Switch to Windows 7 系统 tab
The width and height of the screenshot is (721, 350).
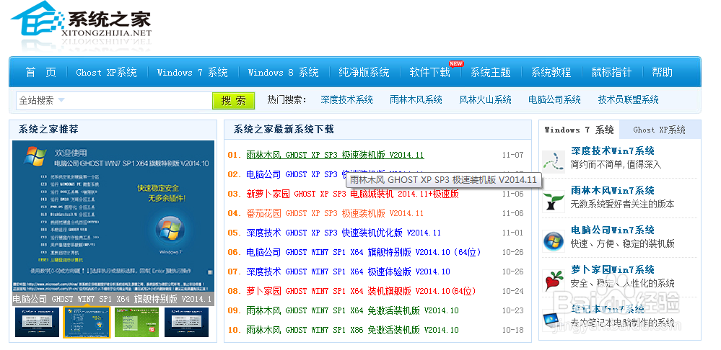click(x=579, y=130)
